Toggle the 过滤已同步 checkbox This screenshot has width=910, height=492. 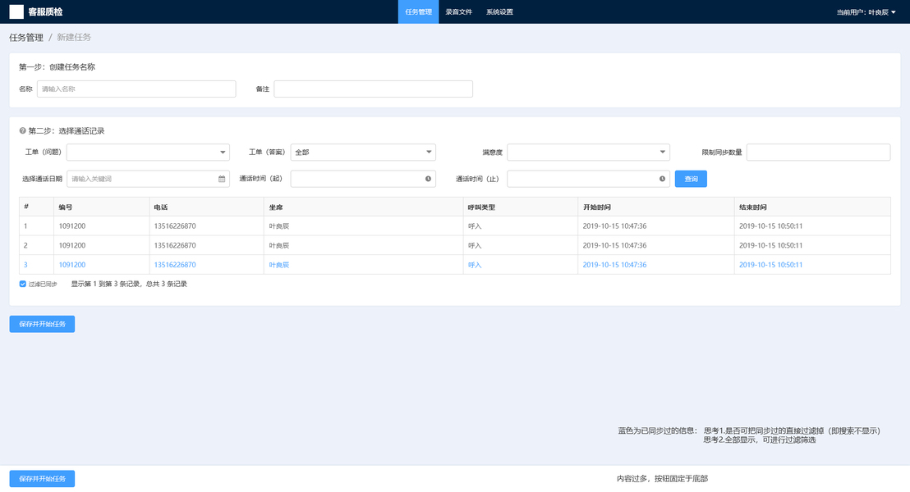pos(23,284)
